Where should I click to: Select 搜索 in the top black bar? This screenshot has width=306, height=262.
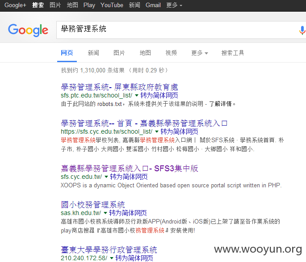coord(38,5)
